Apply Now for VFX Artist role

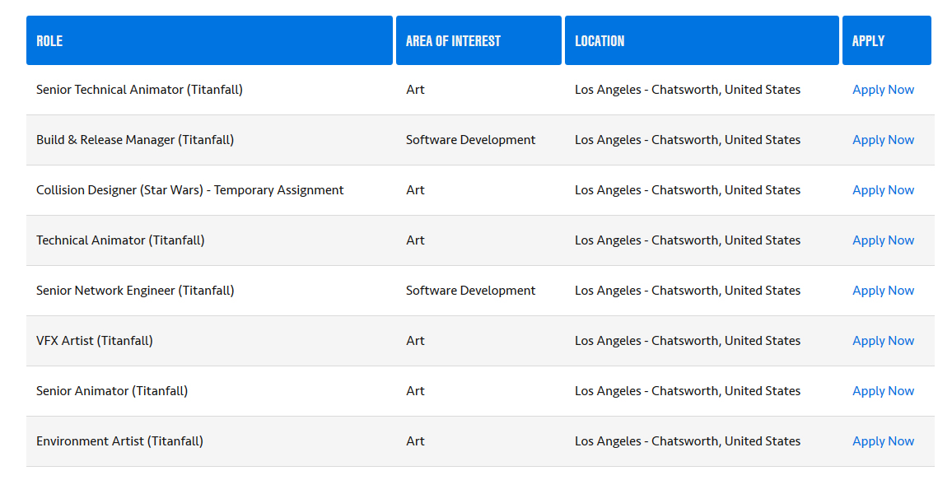(883, 342)
